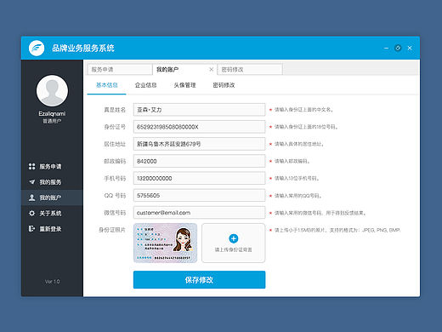Screen dimensions: 442x332
Task: Click the QQ 号码 field showing 5755605
Action: coord(199,196)
